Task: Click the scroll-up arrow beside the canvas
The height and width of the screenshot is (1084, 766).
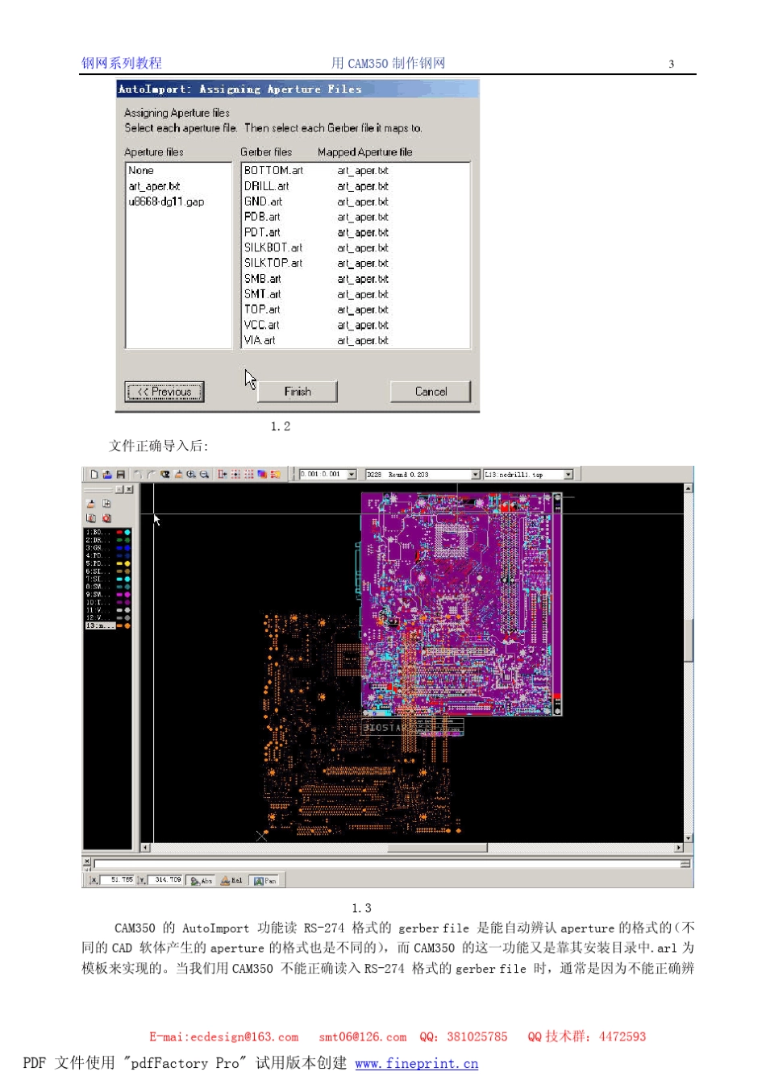Action: (x=688, y=488)
